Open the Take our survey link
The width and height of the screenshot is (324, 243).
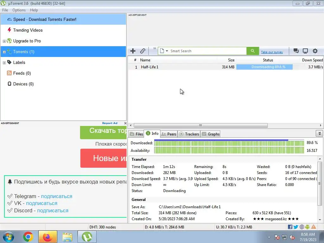(272, 52)
